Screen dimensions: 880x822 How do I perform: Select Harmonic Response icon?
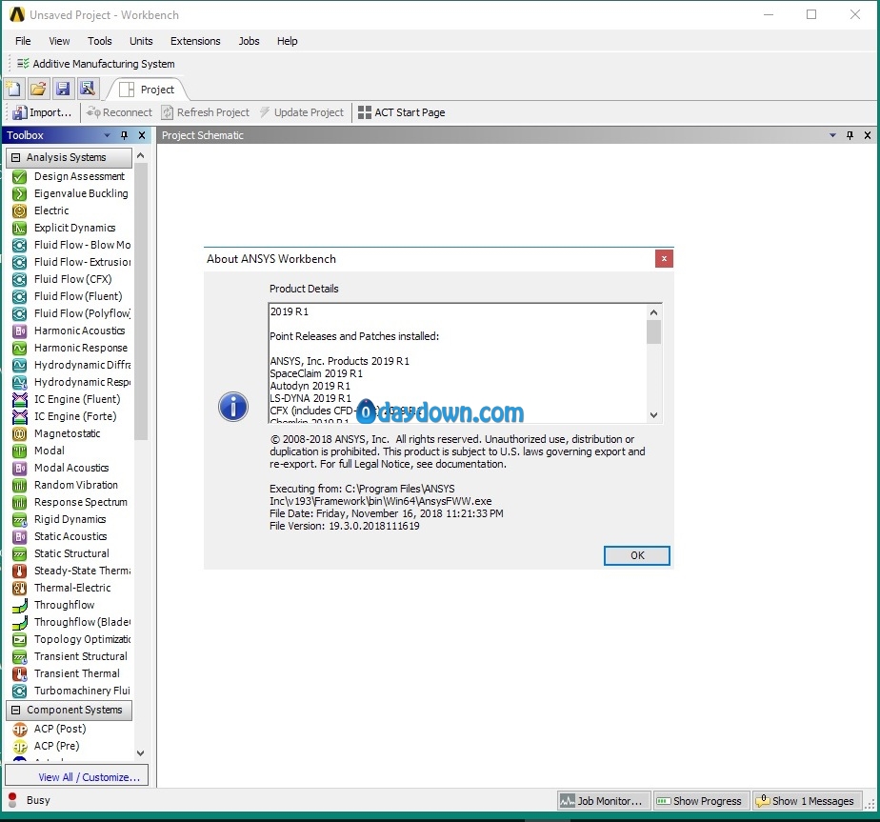coord(20,348)
